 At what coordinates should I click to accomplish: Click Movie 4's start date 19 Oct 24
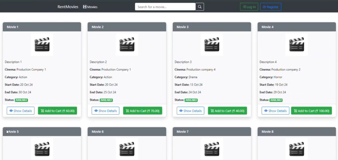(x=281, y=85)
